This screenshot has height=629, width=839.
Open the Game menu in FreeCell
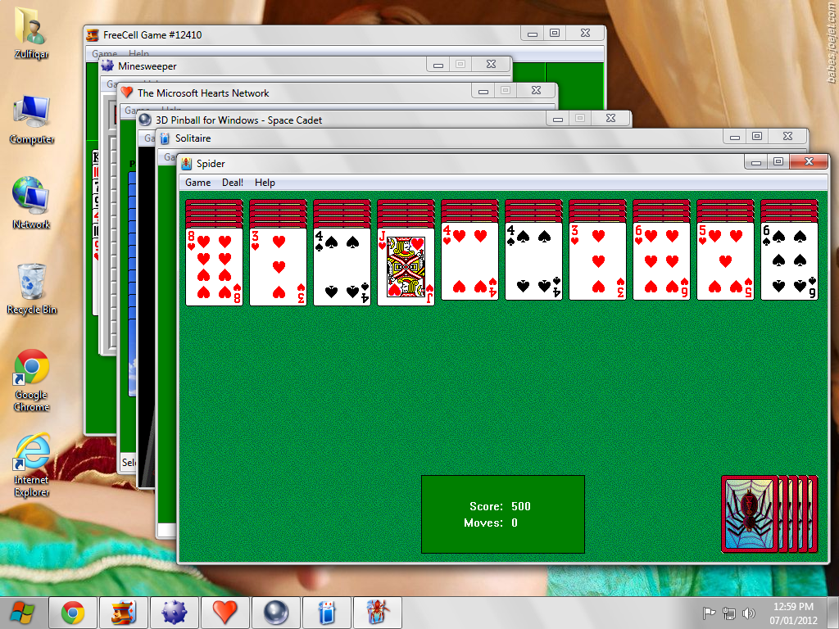pos(104,53)
